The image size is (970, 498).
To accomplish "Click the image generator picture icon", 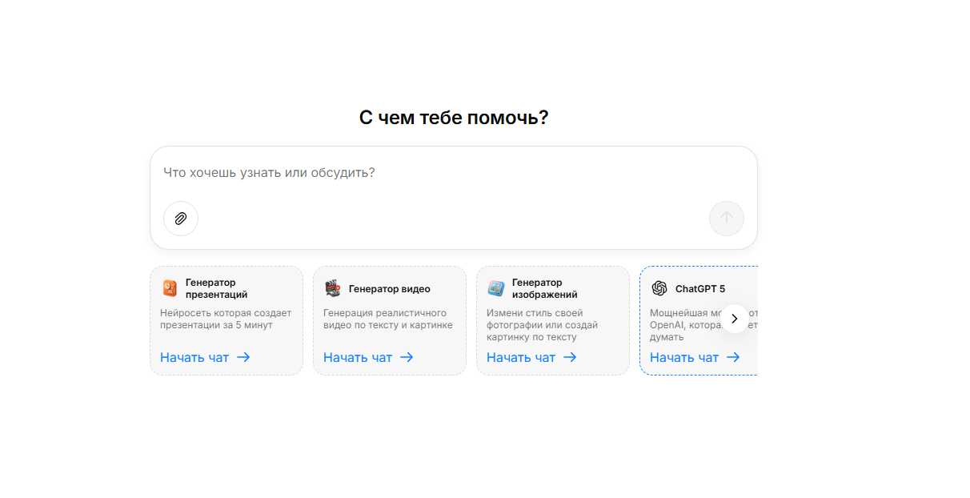I will pos(496,288).
